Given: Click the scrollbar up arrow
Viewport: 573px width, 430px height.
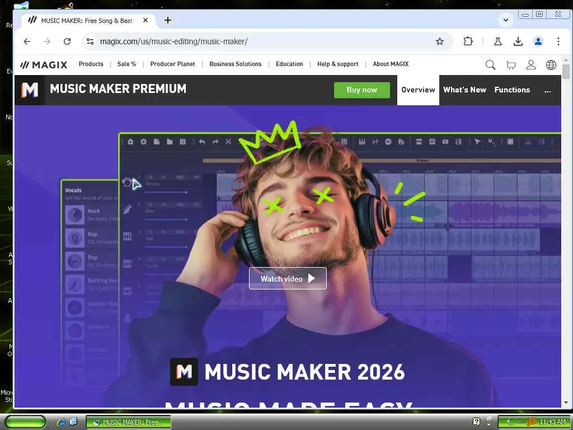Looking at the screenshot, I should (566, 59).
